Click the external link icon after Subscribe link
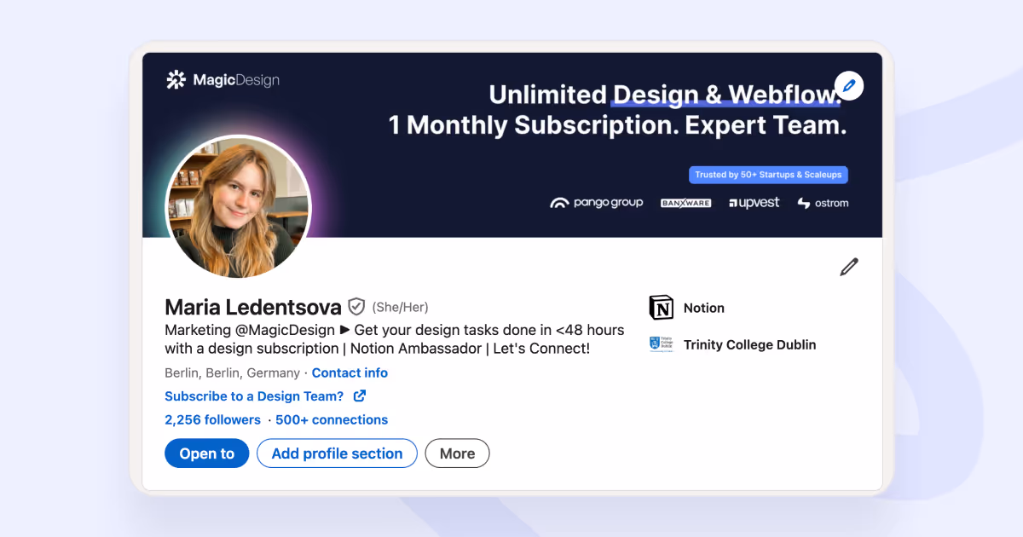Viewport: 1023px width, 537px height. pos(360,396)
